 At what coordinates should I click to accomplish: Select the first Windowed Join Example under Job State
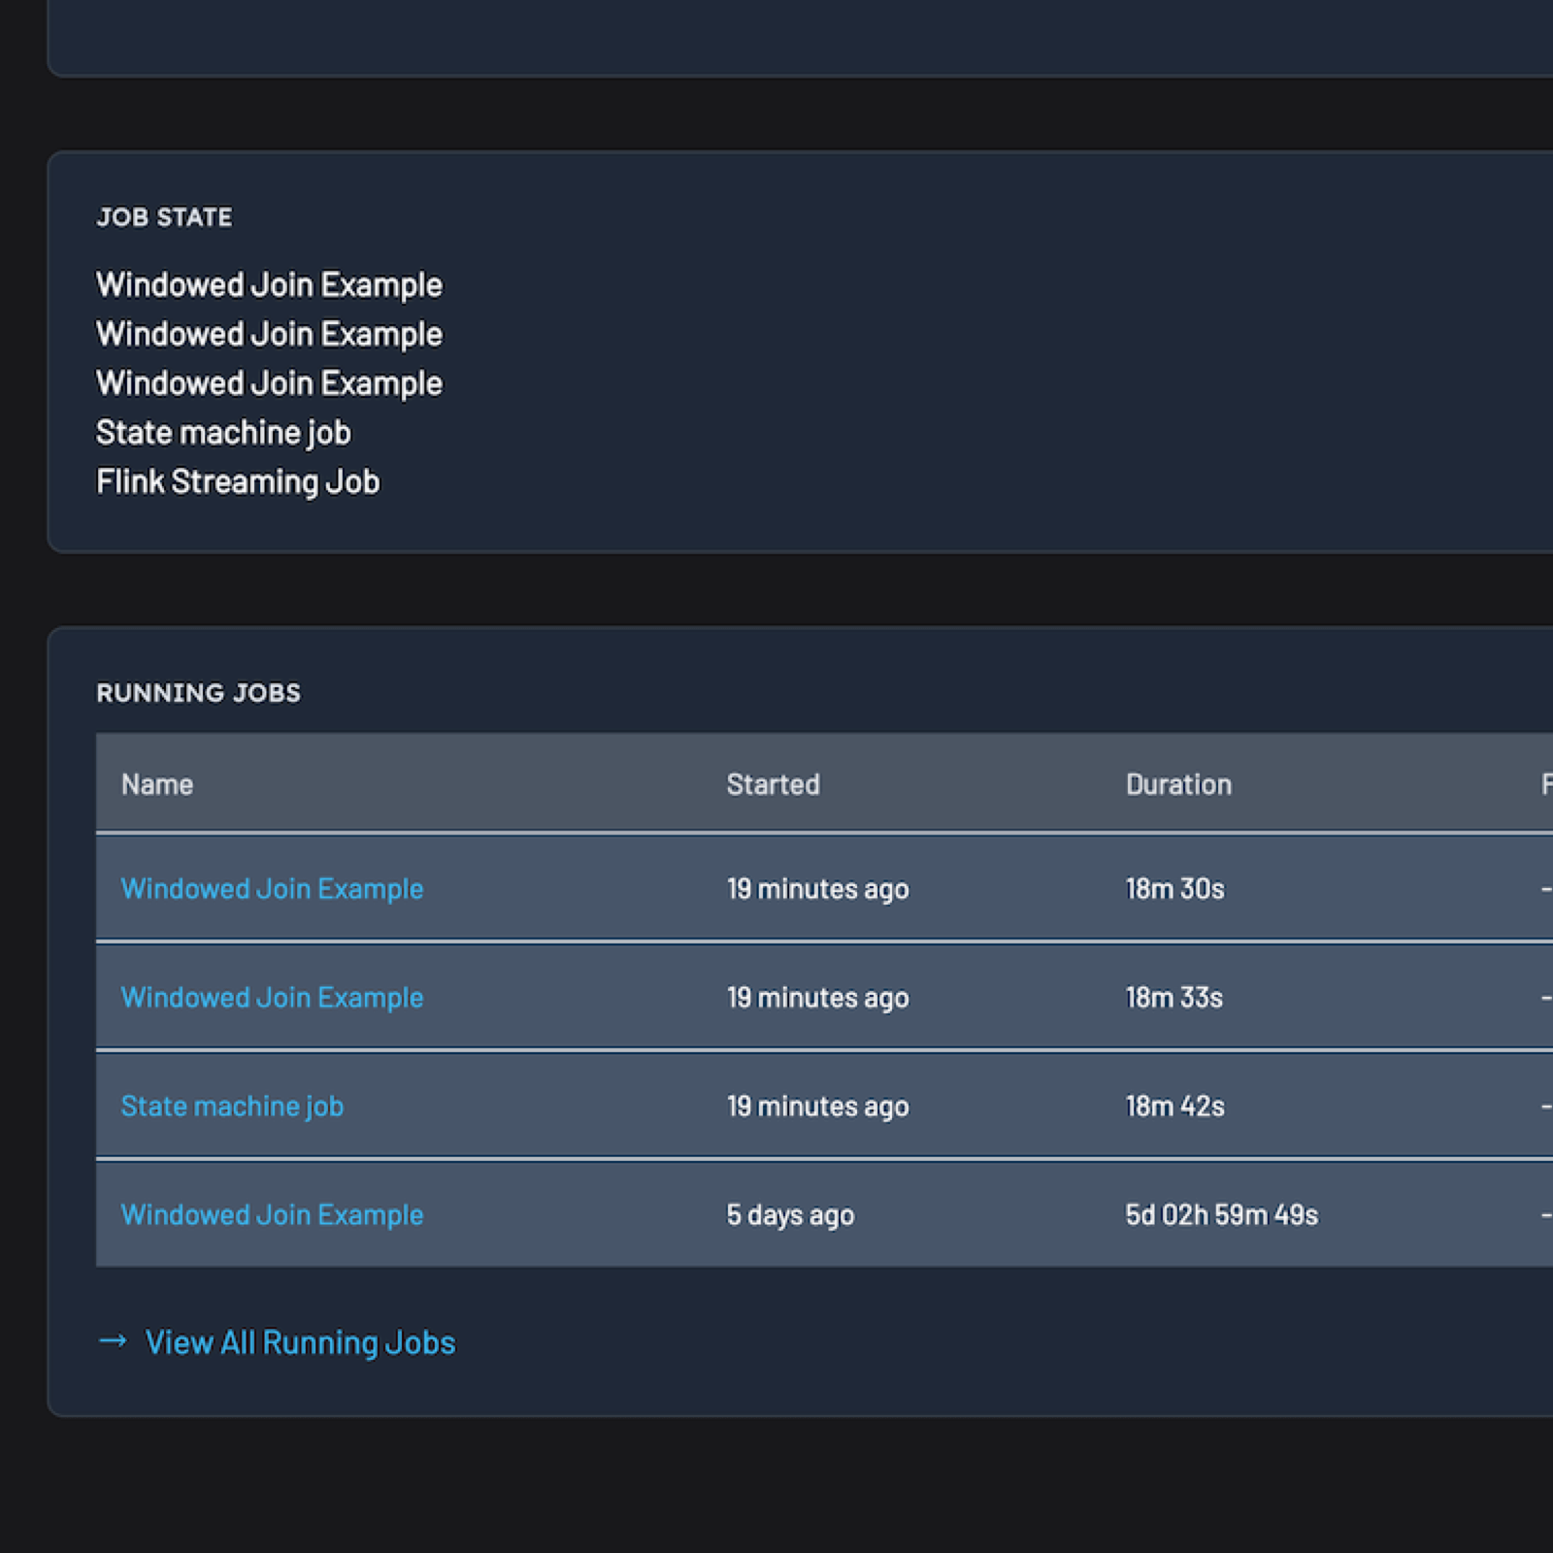pos(269,284)
